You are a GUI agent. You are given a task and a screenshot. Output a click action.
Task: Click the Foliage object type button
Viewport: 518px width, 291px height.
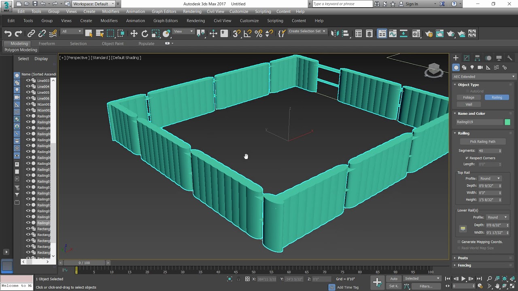click(469, 97)
